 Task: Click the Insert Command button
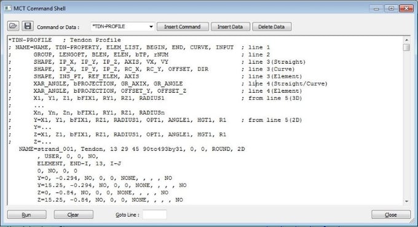point(183,26)
